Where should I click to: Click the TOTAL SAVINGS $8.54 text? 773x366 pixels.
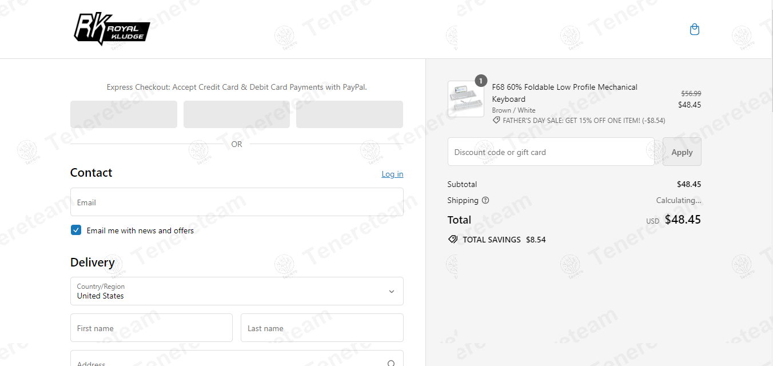coord(504,240)
